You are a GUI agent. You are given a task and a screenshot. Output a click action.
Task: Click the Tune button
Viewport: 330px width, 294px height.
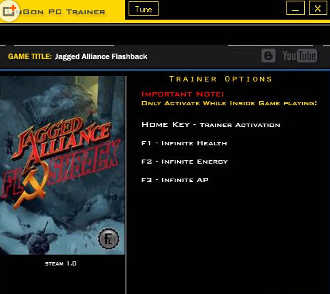click(144, 9)
